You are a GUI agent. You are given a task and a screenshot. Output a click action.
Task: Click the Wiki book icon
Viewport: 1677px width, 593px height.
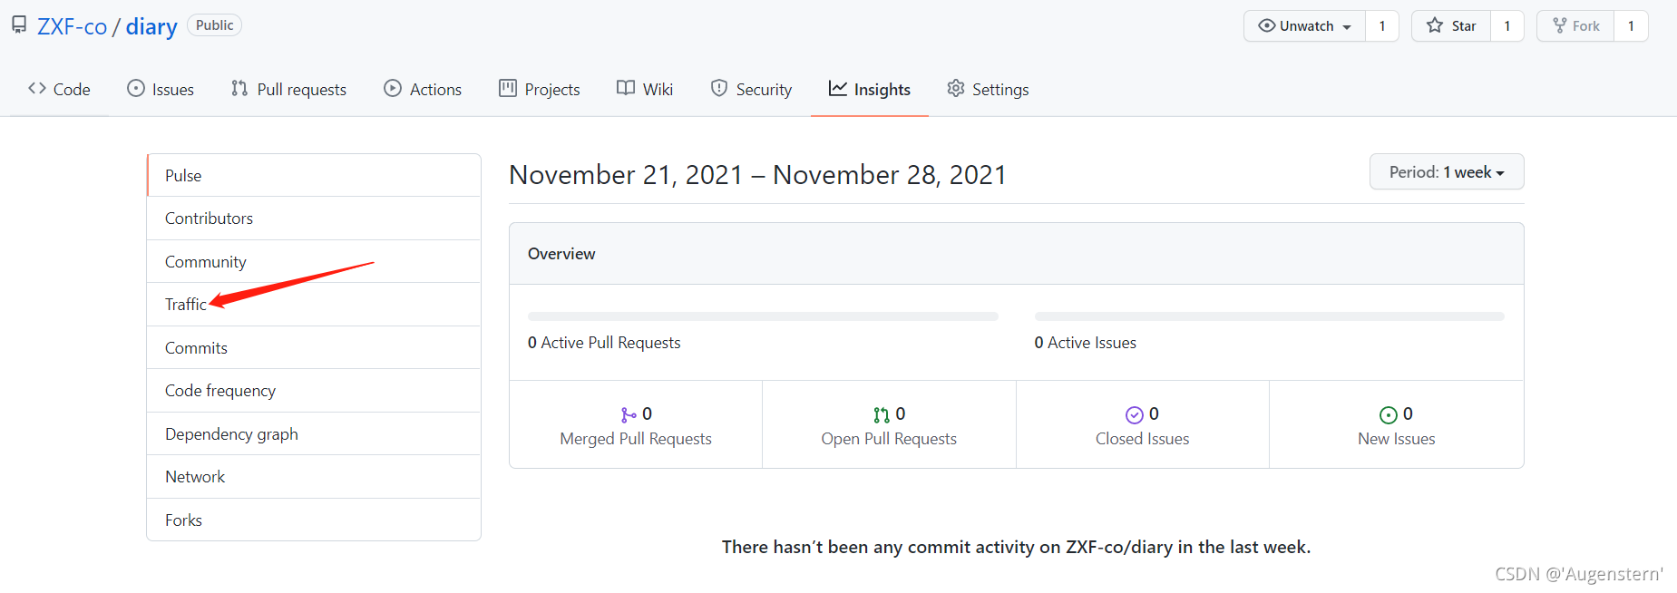click(626, 88)
